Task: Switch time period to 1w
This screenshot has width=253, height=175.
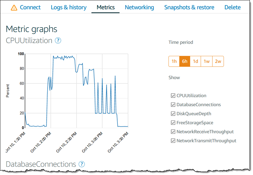Action: [x=206, y=61]
